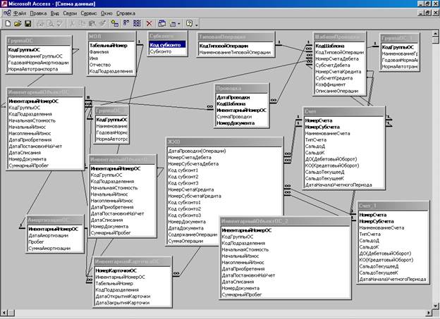Open the Сервис menu

pos(90,13)
